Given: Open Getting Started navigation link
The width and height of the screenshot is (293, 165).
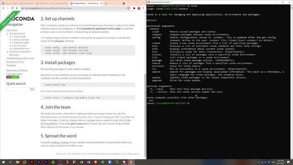Looking at the screenshot, I should click(17, 33).
